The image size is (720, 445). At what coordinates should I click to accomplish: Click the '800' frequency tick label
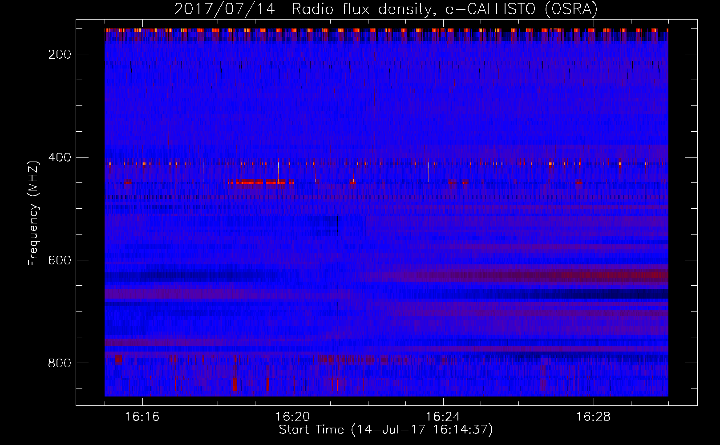60,363
